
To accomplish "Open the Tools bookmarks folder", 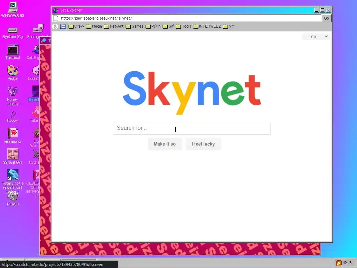I will click(x=183, y=26).
